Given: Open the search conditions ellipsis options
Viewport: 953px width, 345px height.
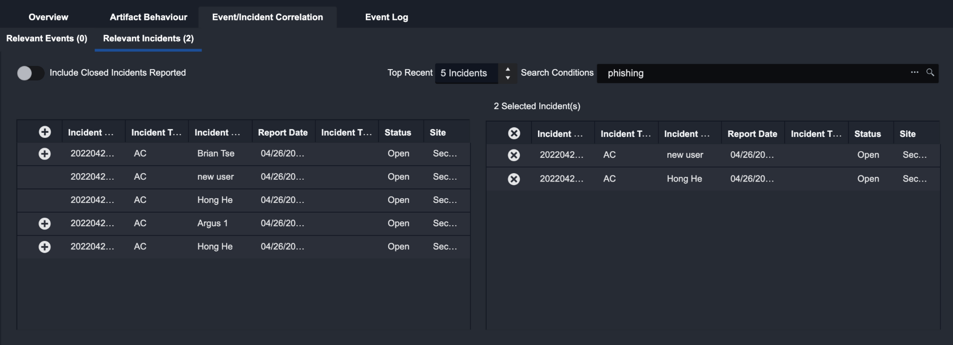Looking at the screenshot, I should coord(914,72).
